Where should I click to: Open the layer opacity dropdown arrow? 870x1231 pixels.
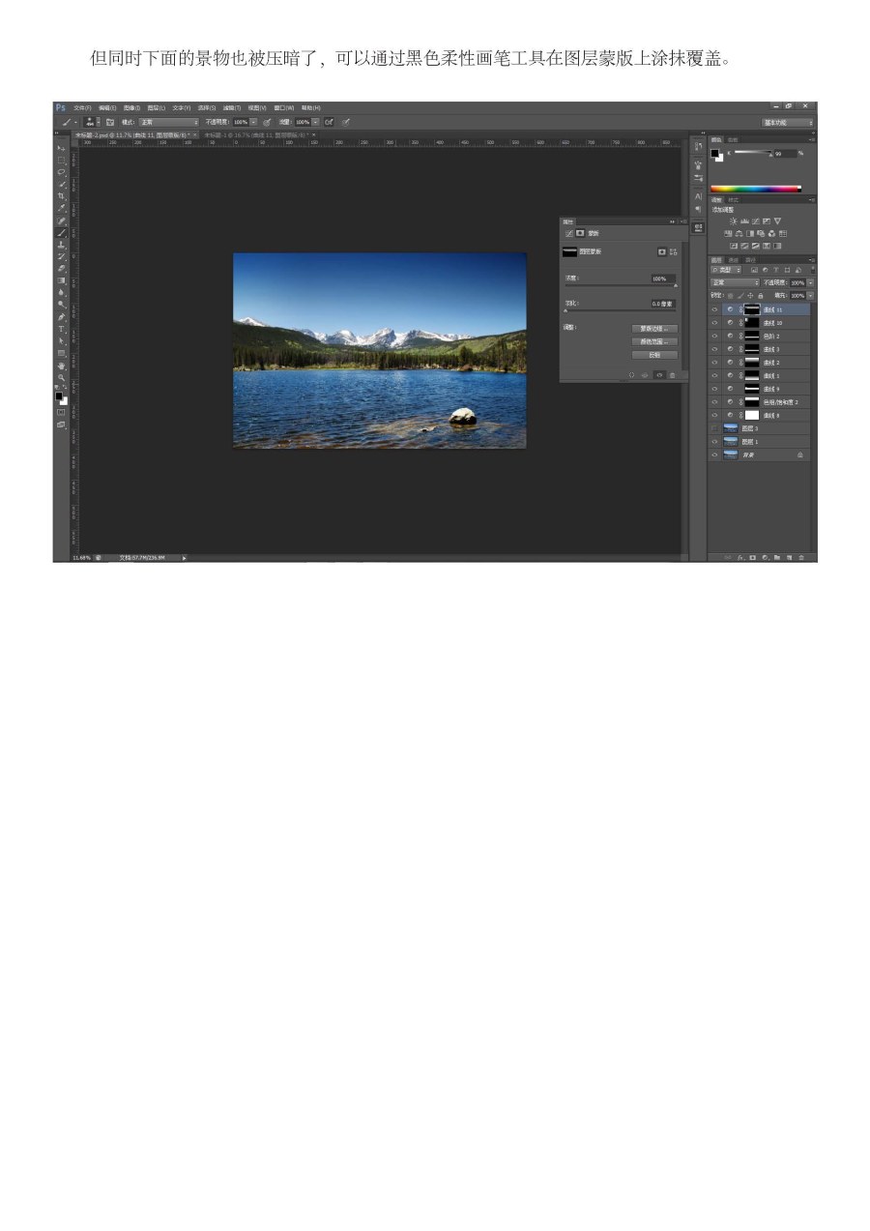click(810, 282)
